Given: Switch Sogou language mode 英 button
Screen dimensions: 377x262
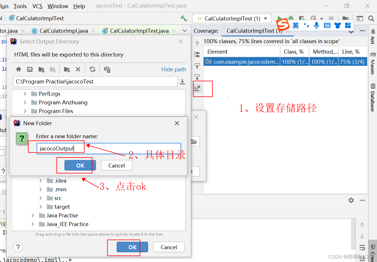Looking at the screenshot, I should pyautogui.click(x=296, y=25).
